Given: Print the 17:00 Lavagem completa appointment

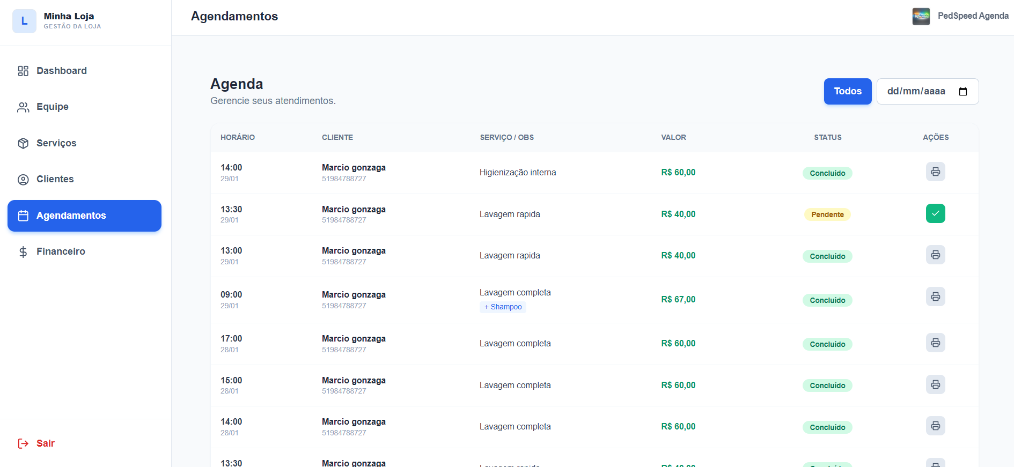Looking at the screenshot, I should pyautogui.click(x=935, y=343).
